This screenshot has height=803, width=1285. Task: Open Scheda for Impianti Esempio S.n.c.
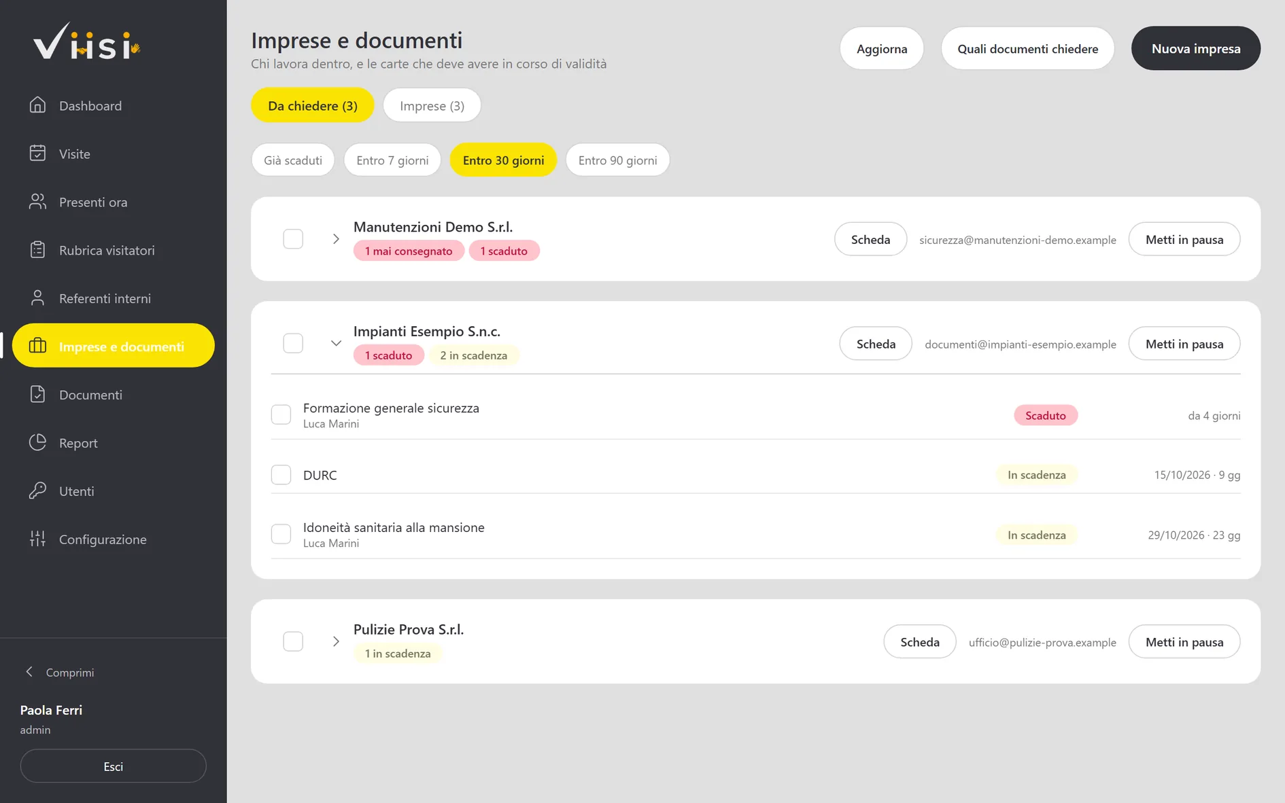click(876, 344)
